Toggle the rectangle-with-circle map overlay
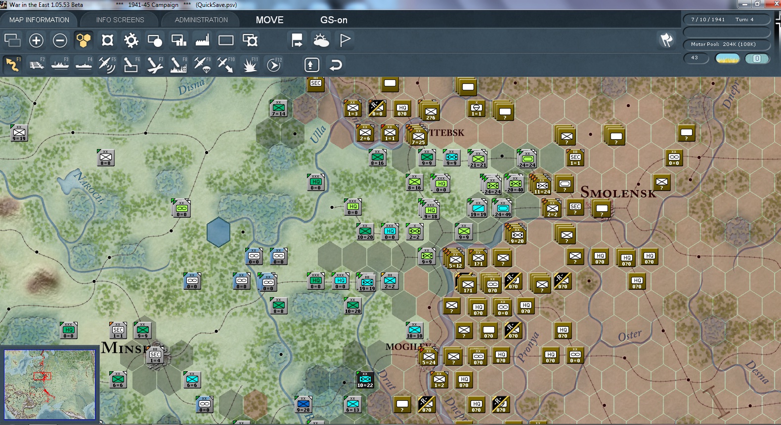 tap(155, 40)
